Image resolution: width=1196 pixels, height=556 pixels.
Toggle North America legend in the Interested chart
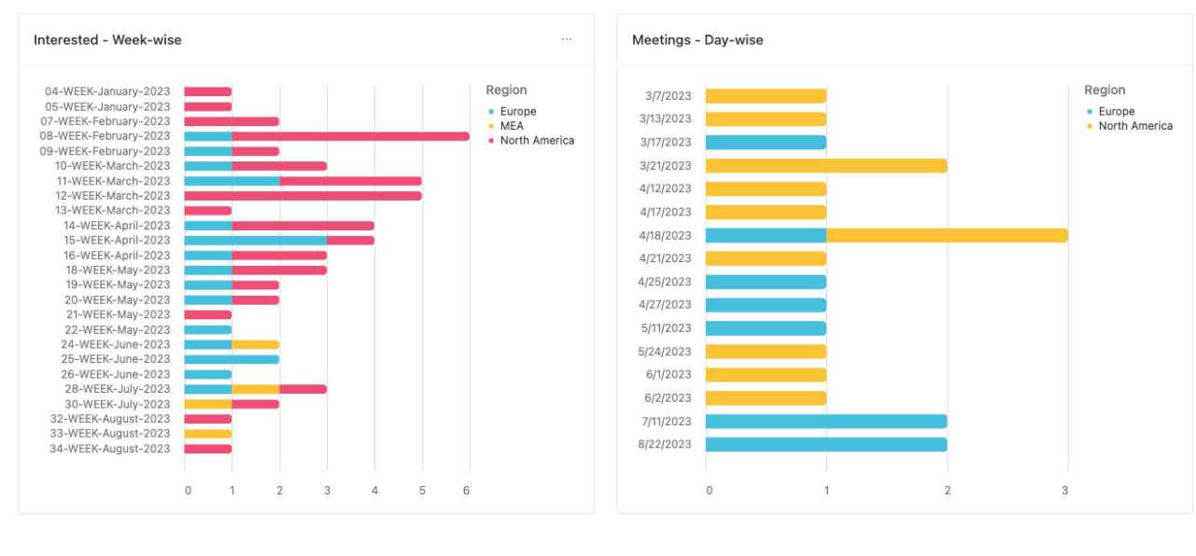[537, 141]
